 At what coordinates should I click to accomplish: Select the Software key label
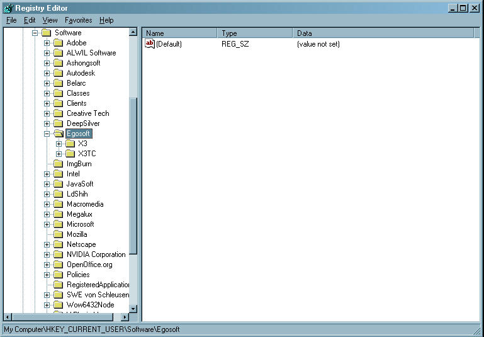click(68, 33)
